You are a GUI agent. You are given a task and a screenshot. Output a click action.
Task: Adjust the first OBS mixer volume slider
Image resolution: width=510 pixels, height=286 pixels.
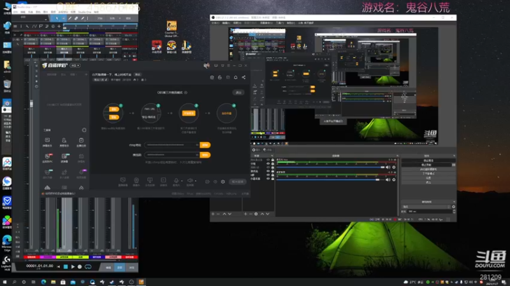330,167
